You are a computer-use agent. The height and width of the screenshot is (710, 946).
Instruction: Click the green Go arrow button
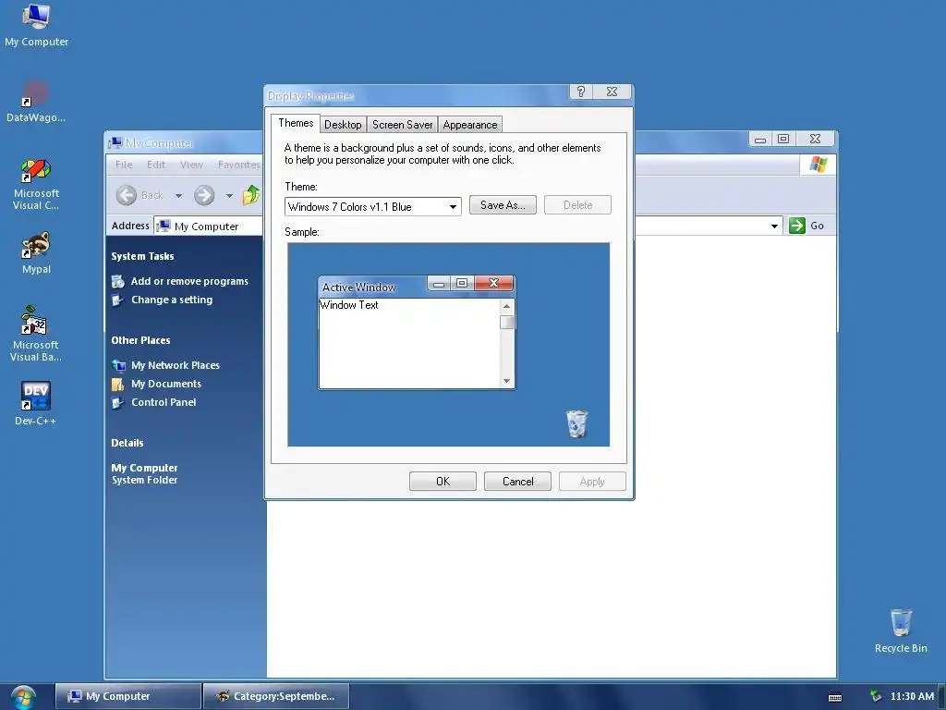[796, 226]
